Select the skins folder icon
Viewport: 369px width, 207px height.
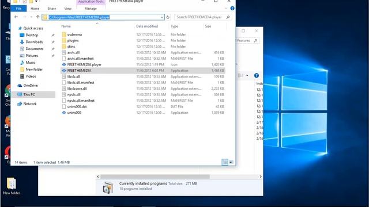pyautogui.click(x=64, y=47)
